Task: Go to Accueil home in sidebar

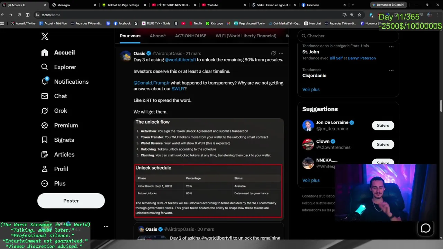Action: 58,53
